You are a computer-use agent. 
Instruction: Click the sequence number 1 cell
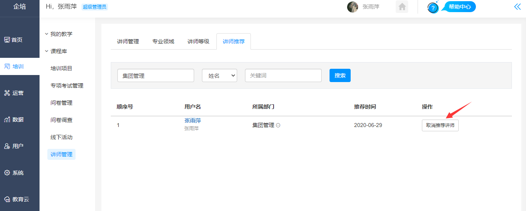pos(118,125)
